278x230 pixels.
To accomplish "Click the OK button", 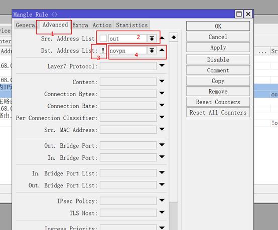I will (218, 26).
